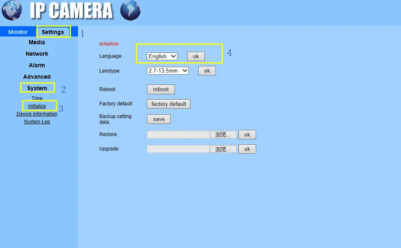The height and width of the screenshot is (248, 401).
Task: Switch to the Settings tab
Action: (x=53, y=32)
